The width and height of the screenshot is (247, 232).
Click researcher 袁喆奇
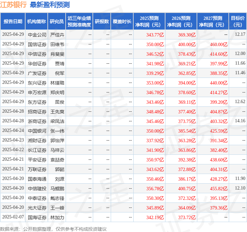(57, 160)
